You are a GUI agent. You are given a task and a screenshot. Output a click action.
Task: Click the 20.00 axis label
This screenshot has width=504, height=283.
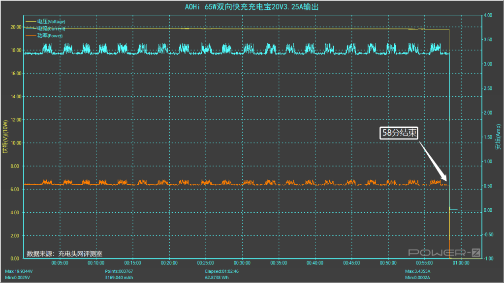point(16,27)
